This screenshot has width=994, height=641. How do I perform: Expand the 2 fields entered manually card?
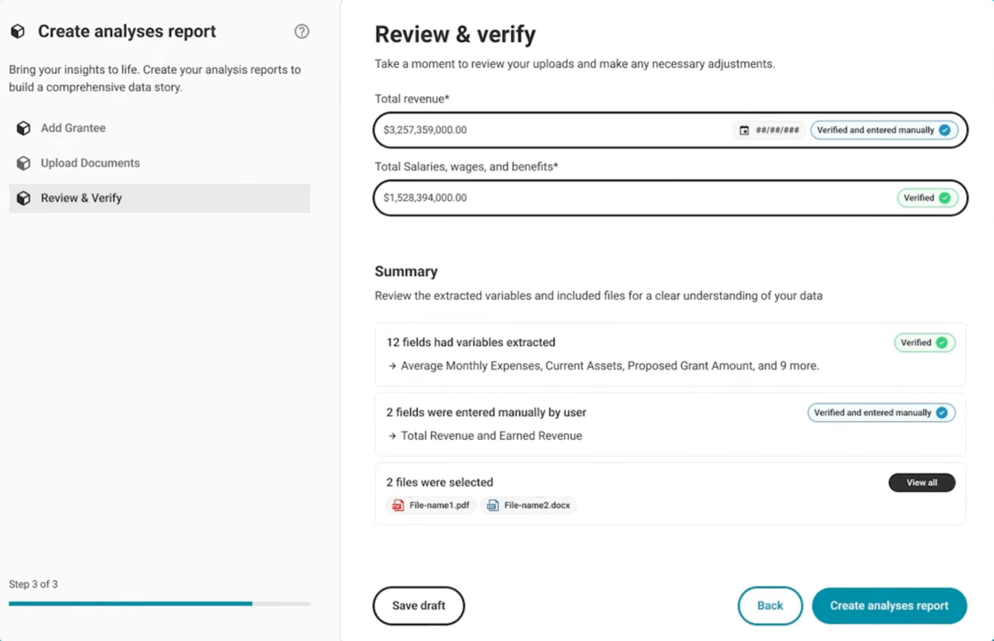(x=670, y=425)
